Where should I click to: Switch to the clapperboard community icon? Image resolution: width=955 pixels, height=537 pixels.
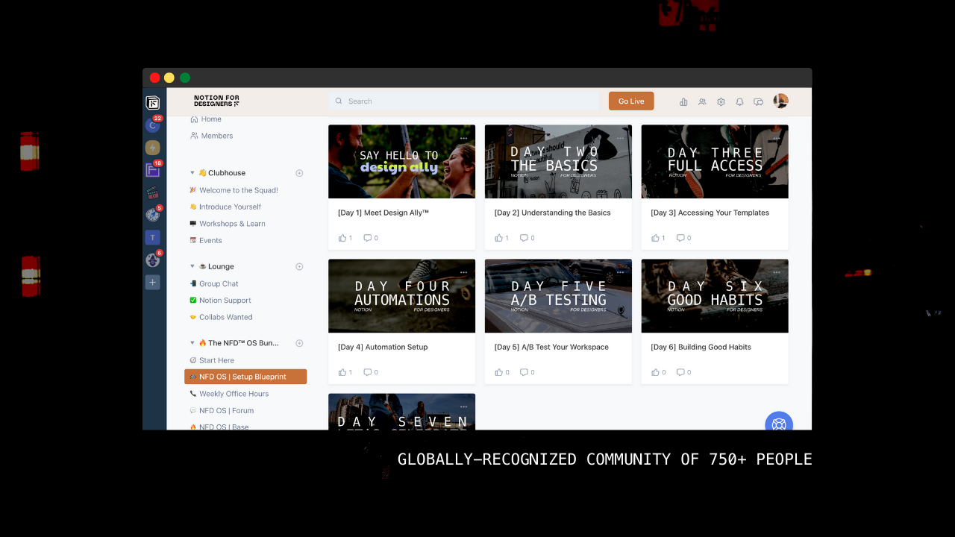tap(153, 192)
